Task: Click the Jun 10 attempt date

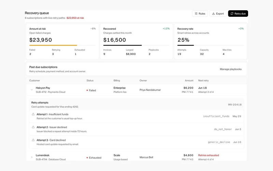Action: coord(237,142)
